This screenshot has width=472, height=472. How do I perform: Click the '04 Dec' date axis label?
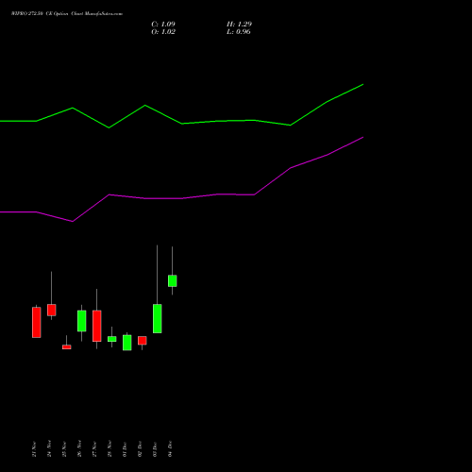tap(170, 449)
